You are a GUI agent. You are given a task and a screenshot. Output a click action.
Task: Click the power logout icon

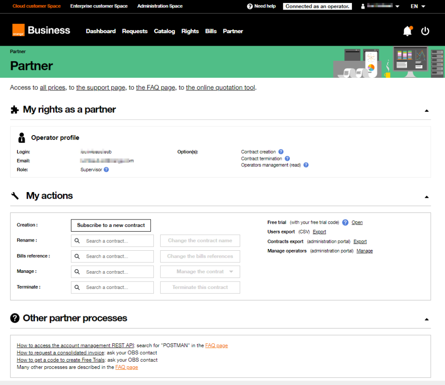pyautogui.click(x=425, y=31)
